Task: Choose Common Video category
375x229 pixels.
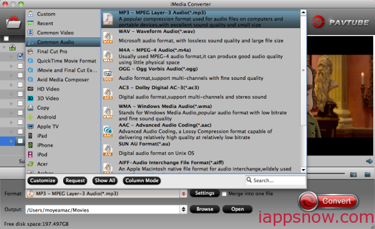Action: click(x=63, y=32)
